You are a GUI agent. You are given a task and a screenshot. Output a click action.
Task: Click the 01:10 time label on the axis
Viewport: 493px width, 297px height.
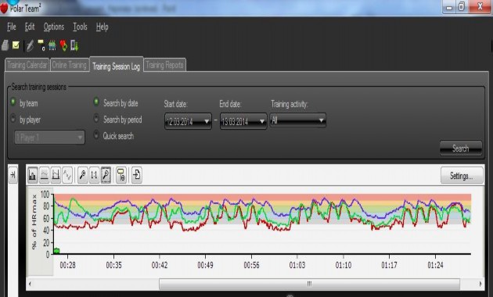344,265
